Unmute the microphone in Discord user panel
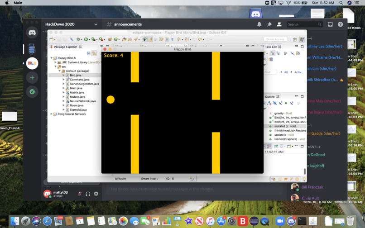 click(80, 194)
